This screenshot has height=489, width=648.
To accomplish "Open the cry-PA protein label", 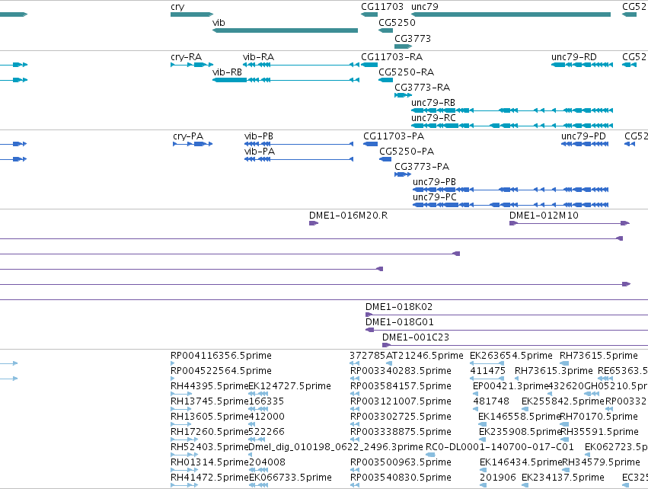I will [x=188, y=136].
